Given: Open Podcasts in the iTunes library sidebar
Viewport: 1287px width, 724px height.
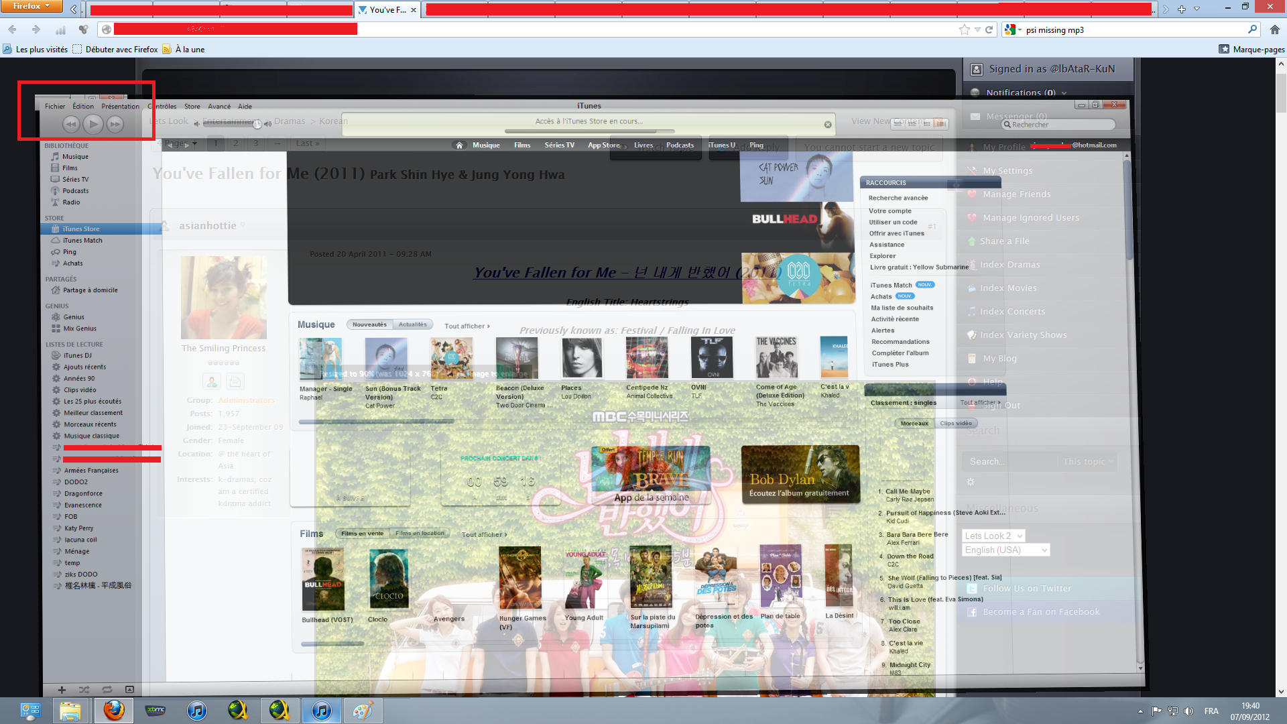Looking at the screenshot, I should [75, 191].
